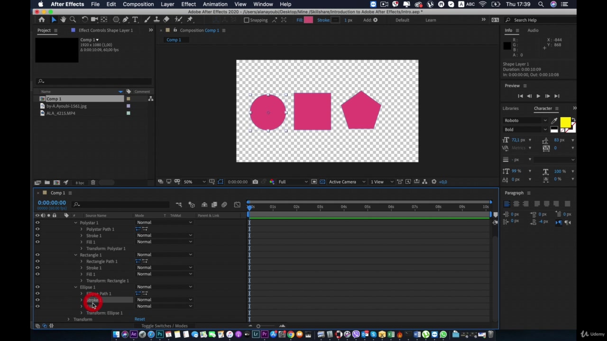This screenshot has height=341, width=607.
Task: Select the Hand tool
Action: 63,20
